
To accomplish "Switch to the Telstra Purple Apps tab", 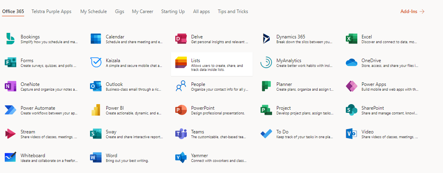I will (52, 11).
